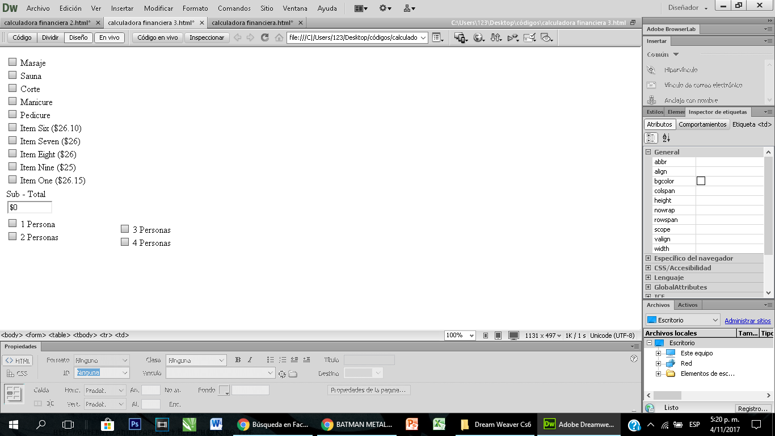Expand the Específico del navegador category
Viewport: 775px width, 436px height.
(x=648, y=258)
